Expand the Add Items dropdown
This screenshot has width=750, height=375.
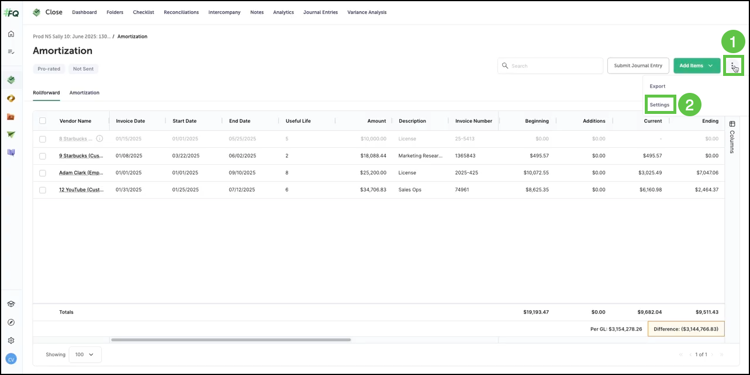pos(696,66)
